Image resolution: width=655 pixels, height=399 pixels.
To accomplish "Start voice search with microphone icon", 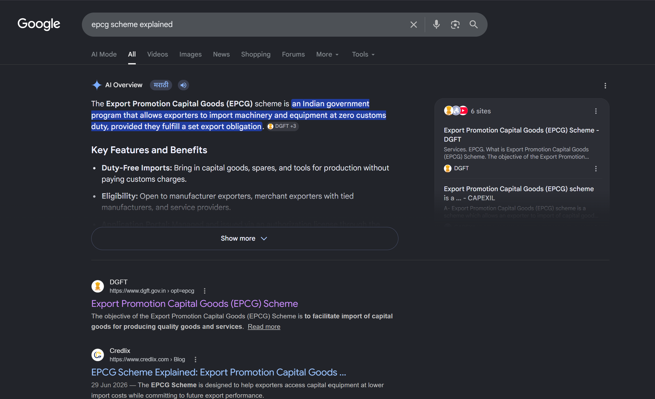I will point(436,24).
